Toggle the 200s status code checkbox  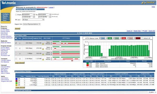107,38
